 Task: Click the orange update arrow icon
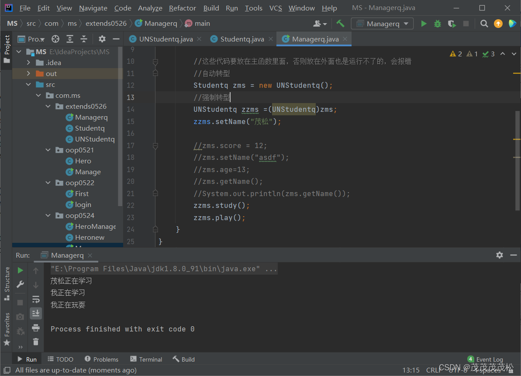(498, 24)
